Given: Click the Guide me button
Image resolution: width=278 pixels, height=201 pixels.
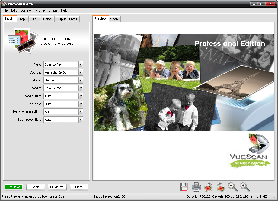Looking at the screenshot, I should point(57,187).
